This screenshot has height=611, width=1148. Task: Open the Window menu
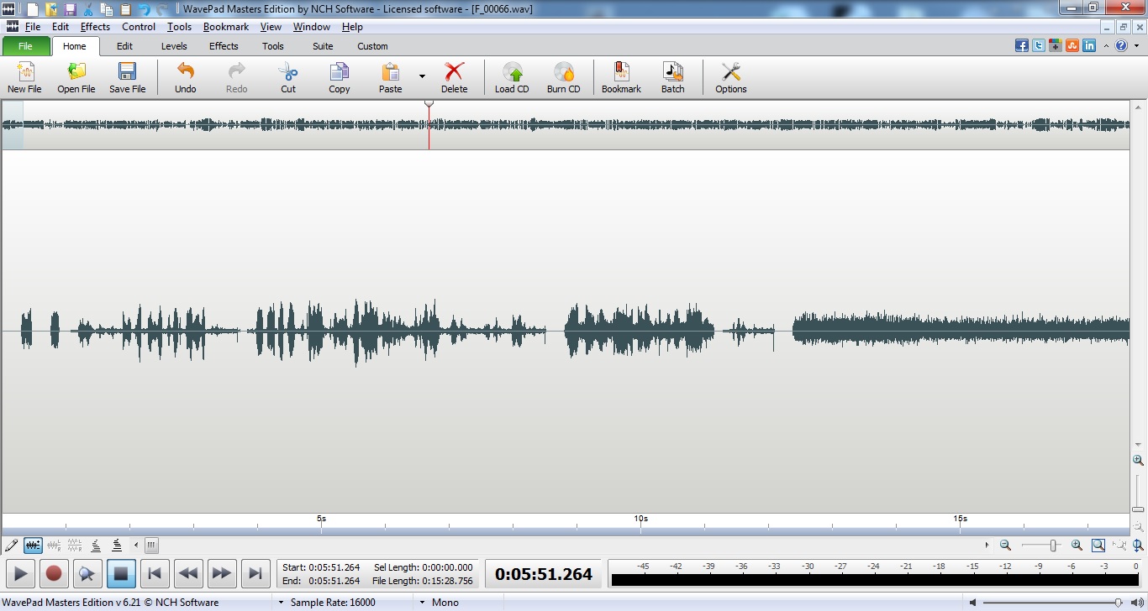(x=311, y=27)
